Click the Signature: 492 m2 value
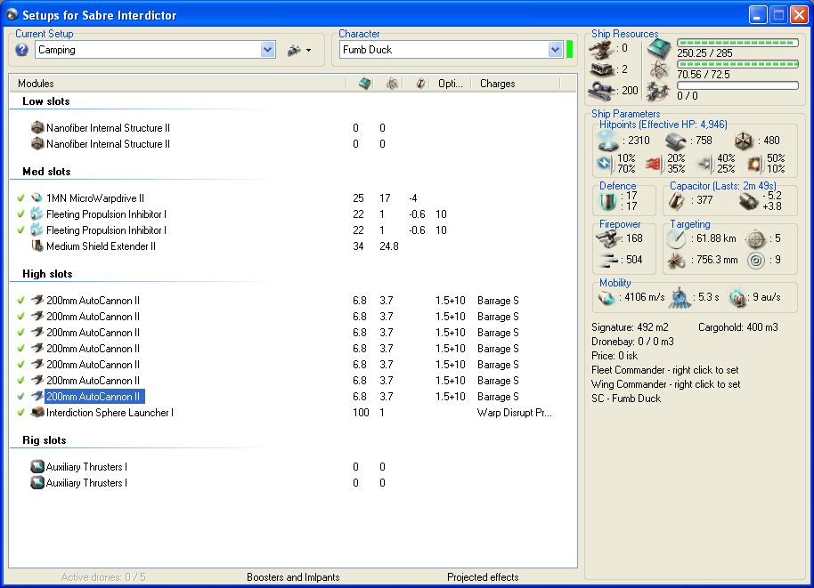The height and width of the screenshot is (588, 814). point(630,327)
